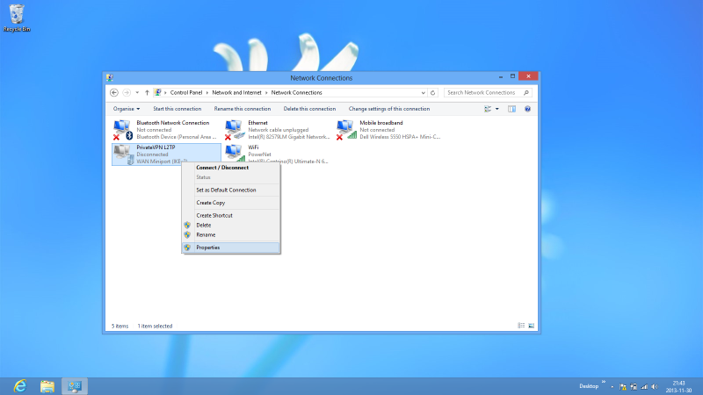Select the Mobile broadband connection icon
703x395 pixels.
[346, 129]
